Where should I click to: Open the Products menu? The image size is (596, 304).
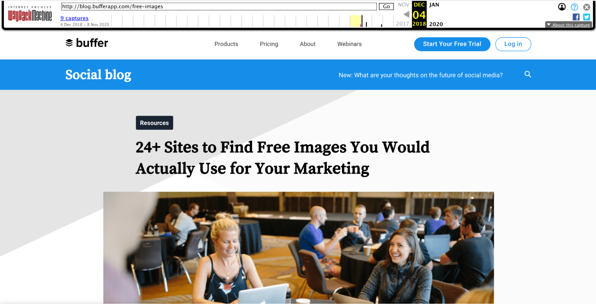(226, 44)
